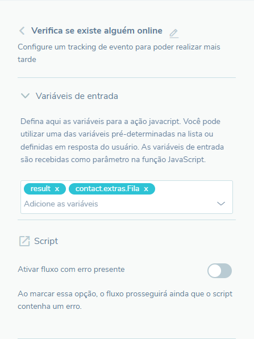Select the result variable tag

[40, 189]
